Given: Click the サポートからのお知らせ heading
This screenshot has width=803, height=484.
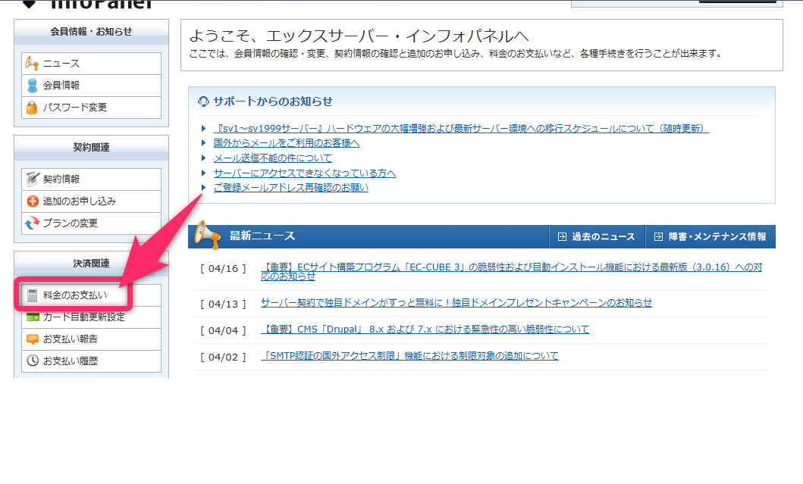Looking at the screenshot, I should tap(273, 101).
